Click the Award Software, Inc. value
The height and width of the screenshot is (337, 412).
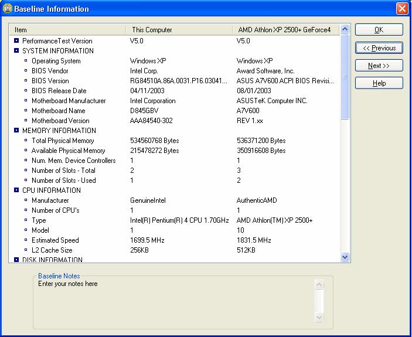click(x=265, y=71)
